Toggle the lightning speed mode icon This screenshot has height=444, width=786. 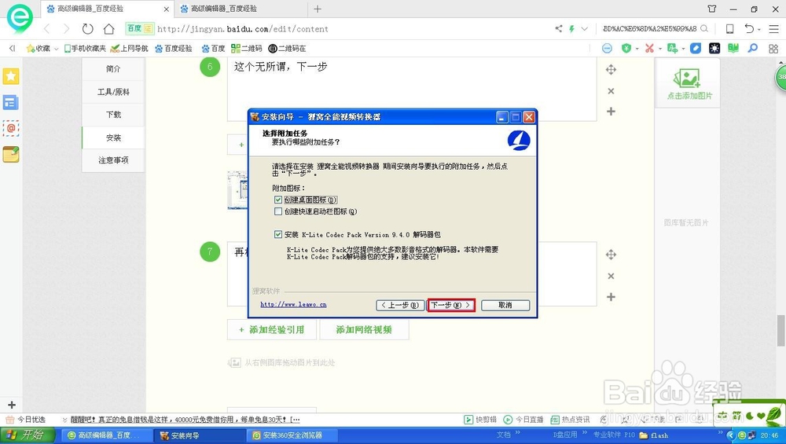pos(571,28)
